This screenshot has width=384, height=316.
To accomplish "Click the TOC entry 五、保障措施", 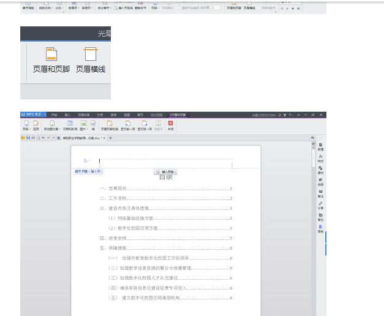I will [x=165, y=248].
